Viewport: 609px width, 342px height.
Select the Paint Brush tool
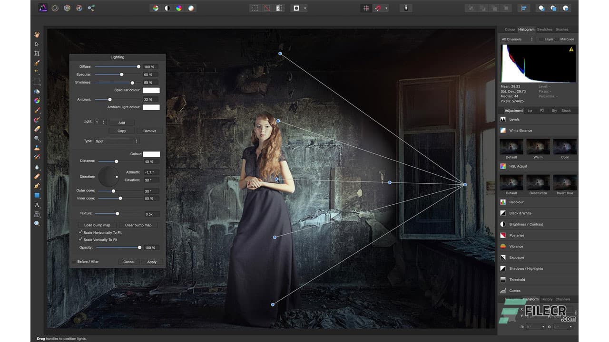point(37,110)
